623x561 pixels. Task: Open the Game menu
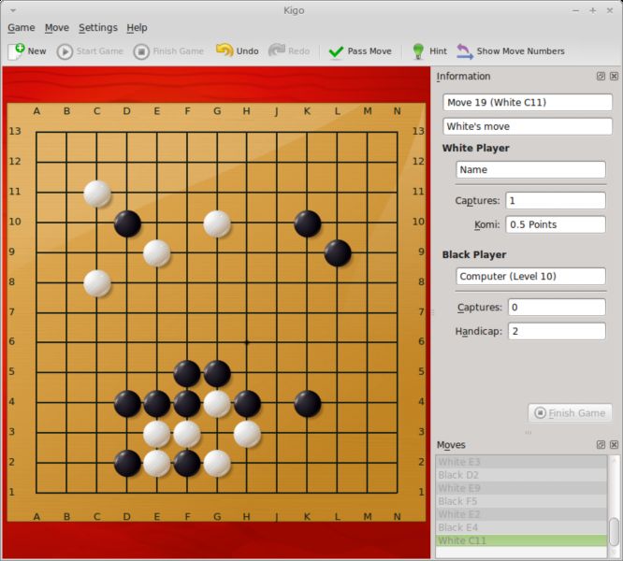tap(22, 28)
